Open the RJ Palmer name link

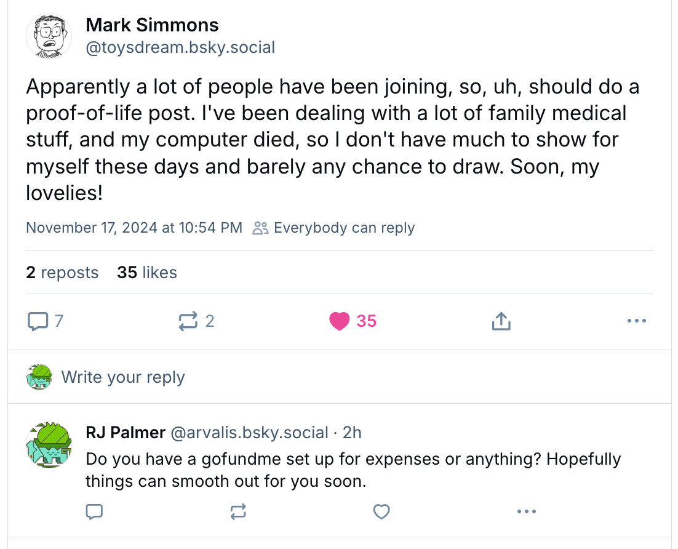(126, 432)
